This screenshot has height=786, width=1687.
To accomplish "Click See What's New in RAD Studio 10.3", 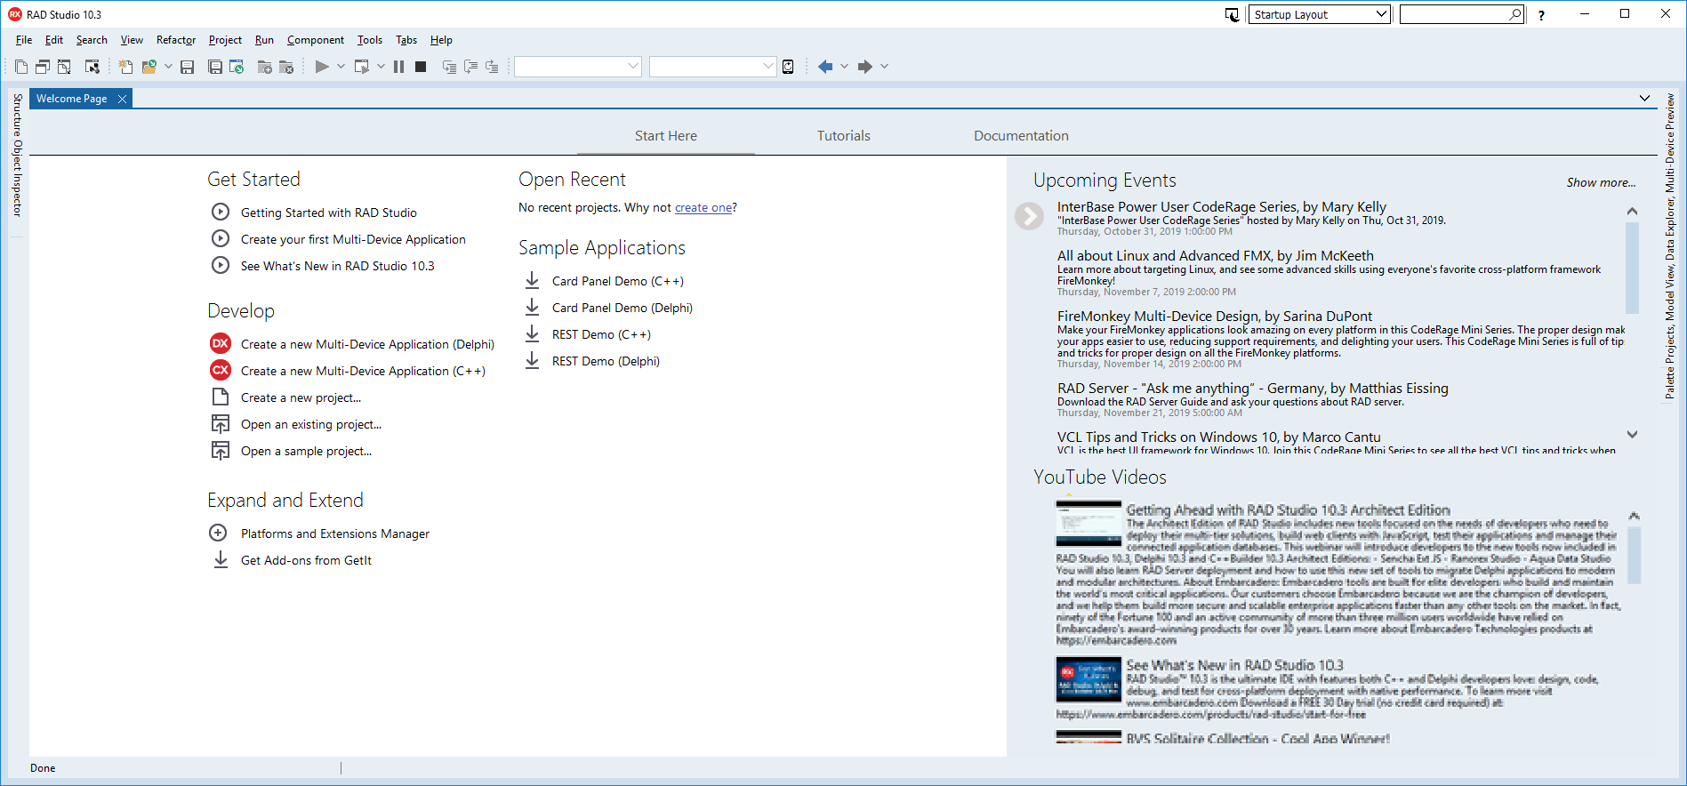I will (x=338, y=266).
